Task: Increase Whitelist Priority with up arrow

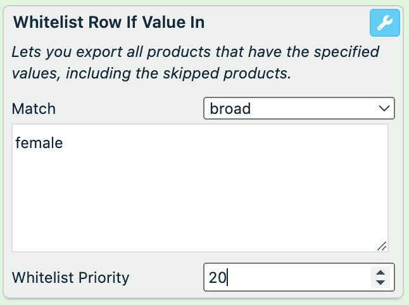Action: 381,272
